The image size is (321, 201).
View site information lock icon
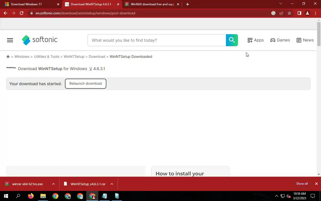[31, 13]
